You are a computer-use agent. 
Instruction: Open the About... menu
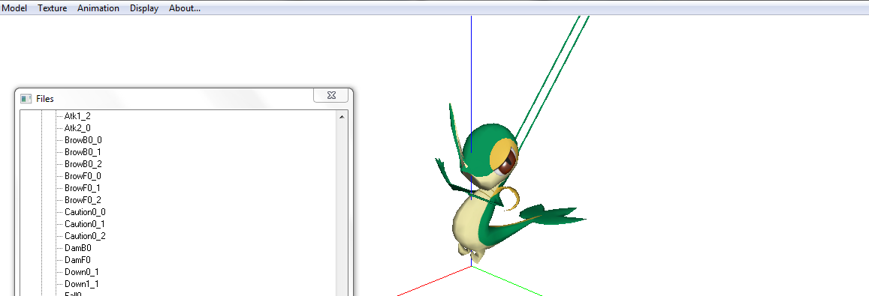click(x=185, y=8)
